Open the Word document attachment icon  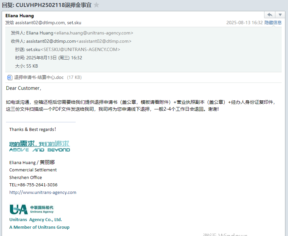point(10,78)
